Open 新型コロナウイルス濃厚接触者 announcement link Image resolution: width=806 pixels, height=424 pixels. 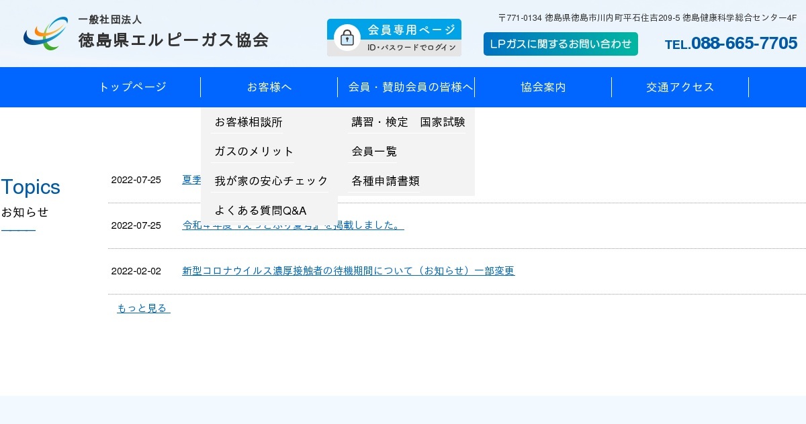(348, 271)
